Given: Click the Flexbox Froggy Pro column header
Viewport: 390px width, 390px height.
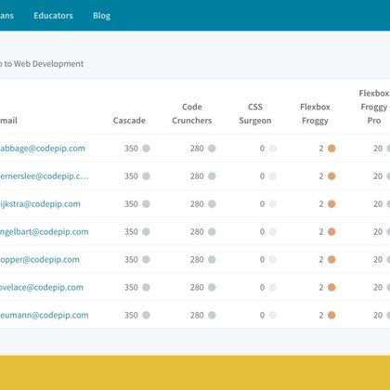Looking at the screenshot, I should pyautogui.click(x=374, y=107).
